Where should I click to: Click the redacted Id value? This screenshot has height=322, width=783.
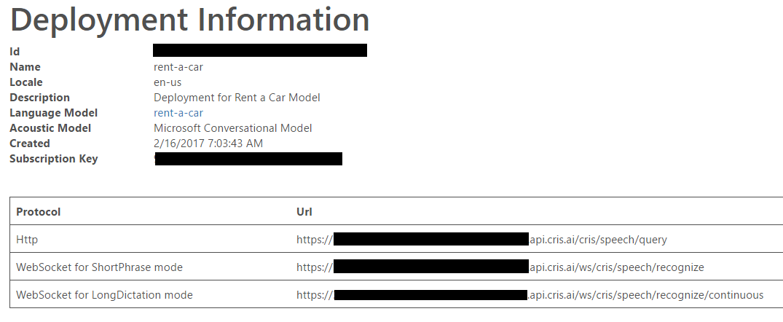(260, 50)
